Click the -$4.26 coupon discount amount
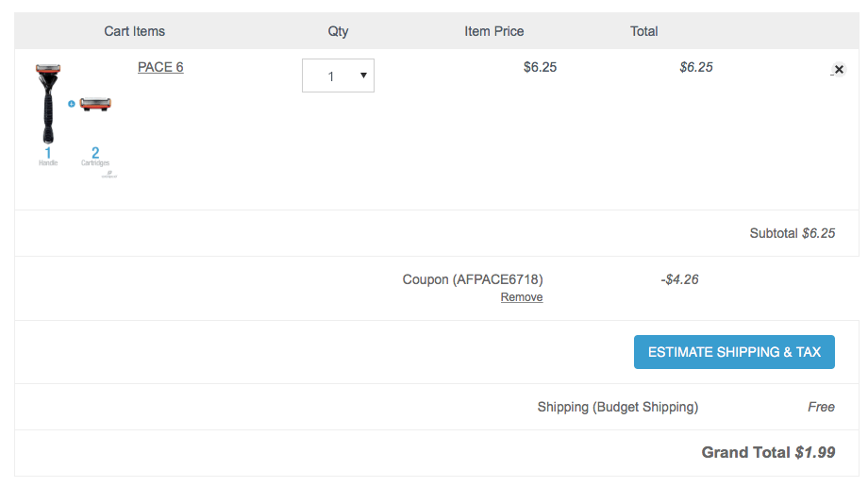The image size is (868, 487). click(x=679, y=279)
